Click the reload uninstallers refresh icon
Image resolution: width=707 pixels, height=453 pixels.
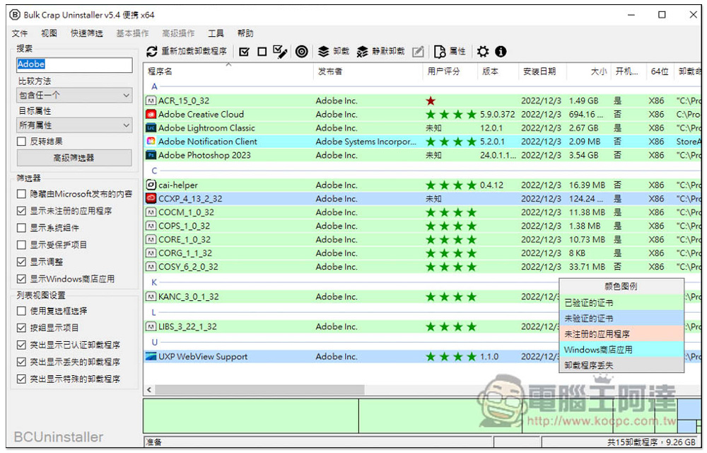point(152,52)
